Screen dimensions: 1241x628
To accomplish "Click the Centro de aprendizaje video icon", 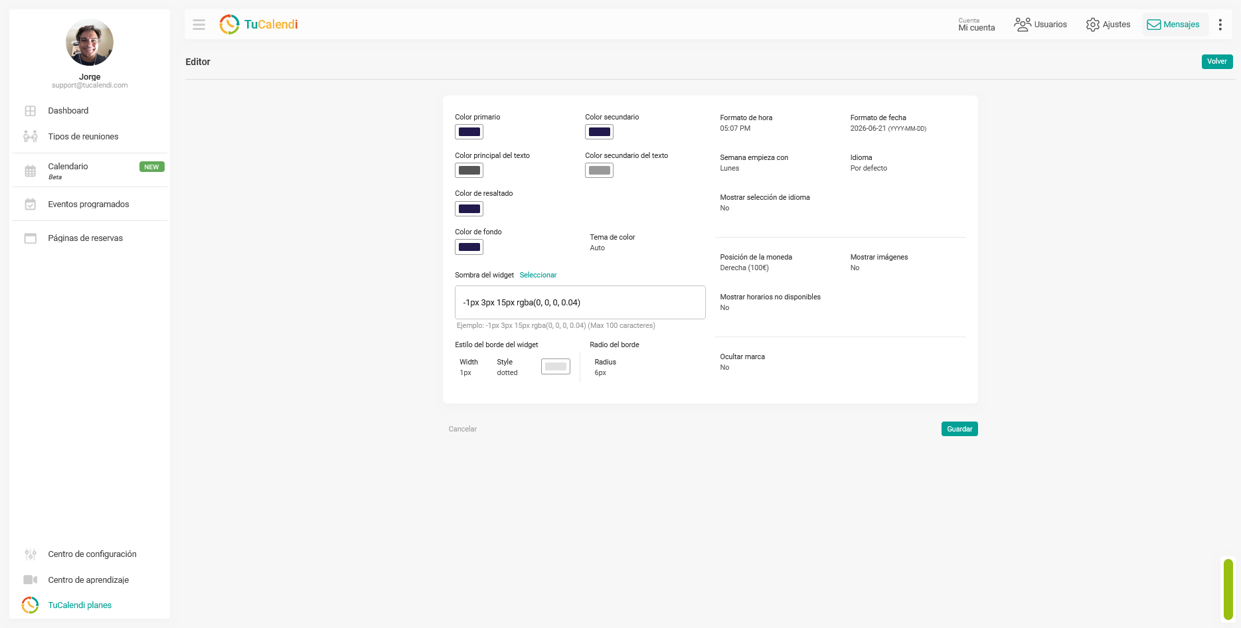I will click(31, 580).
